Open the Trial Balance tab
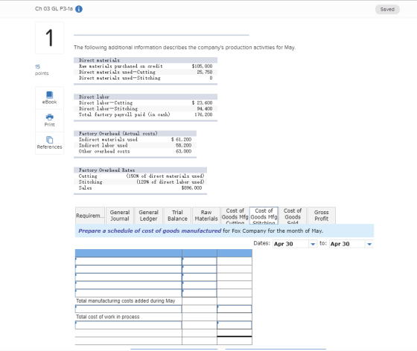This screenshot has height=351, width=417. [177, 216]
